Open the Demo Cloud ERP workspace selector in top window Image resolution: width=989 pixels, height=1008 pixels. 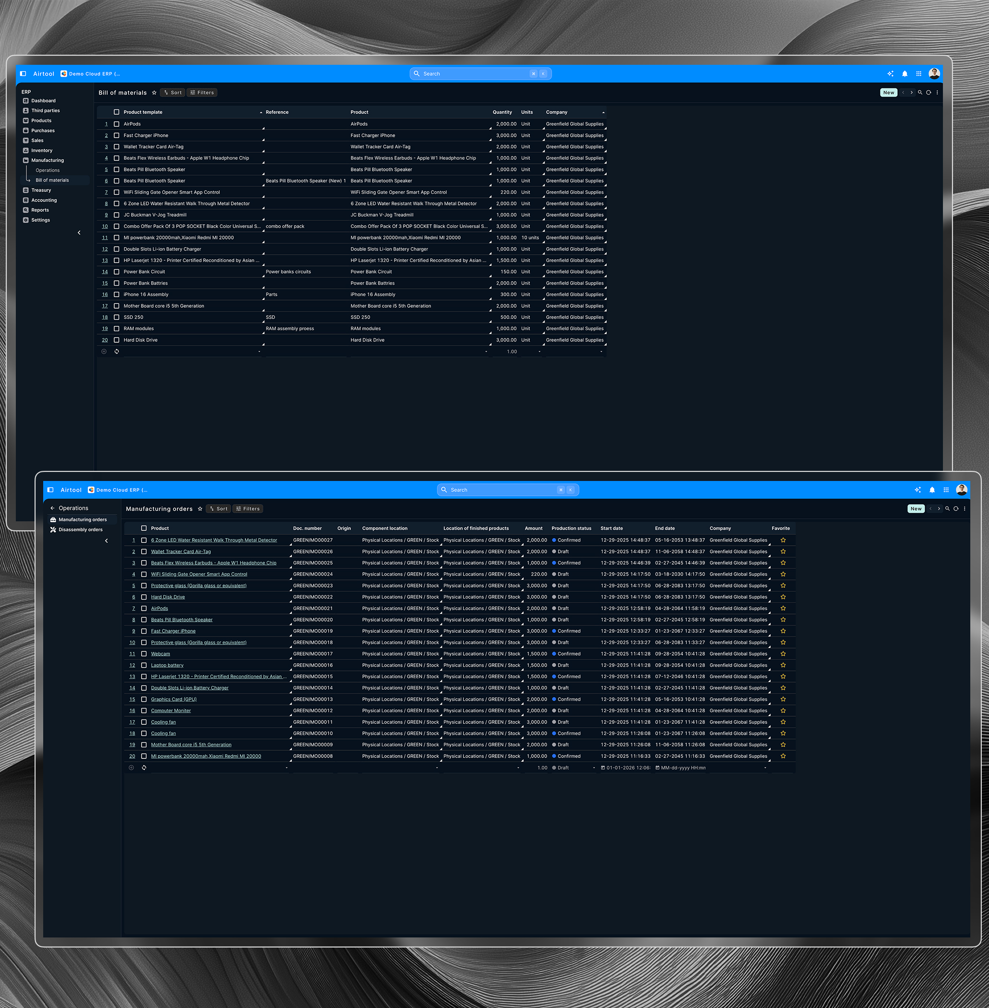pos(90,74)
